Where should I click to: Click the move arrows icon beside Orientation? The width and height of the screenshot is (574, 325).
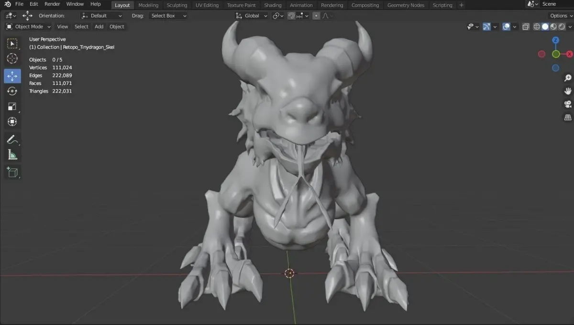tap(28, 16)
